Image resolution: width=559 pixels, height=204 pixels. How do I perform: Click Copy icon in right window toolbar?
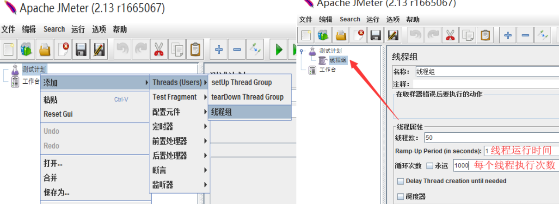click(x=468, y=35)
